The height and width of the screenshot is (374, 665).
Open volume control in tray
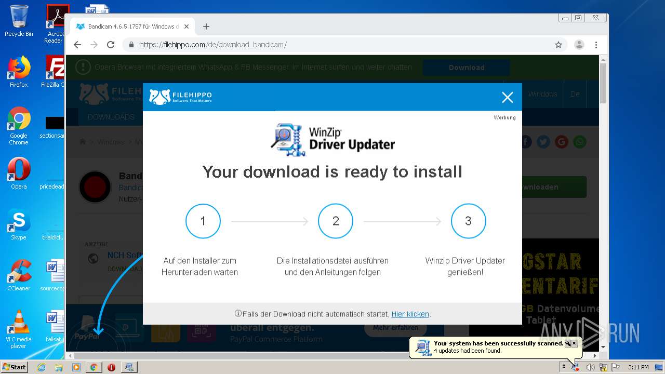590,367
